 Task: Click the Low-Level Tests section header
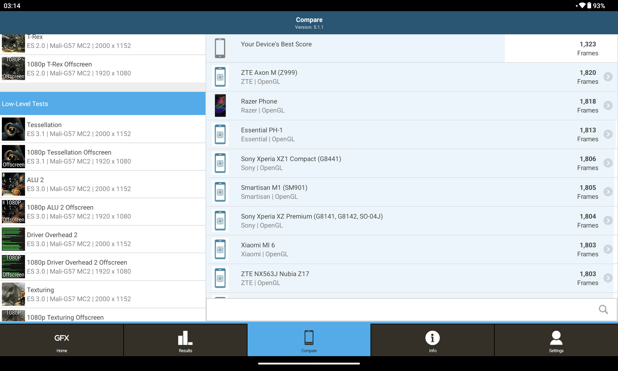coord(103,104)
